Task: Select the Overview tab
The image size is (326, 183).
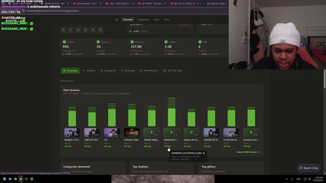Action: (x=70, y=70)
